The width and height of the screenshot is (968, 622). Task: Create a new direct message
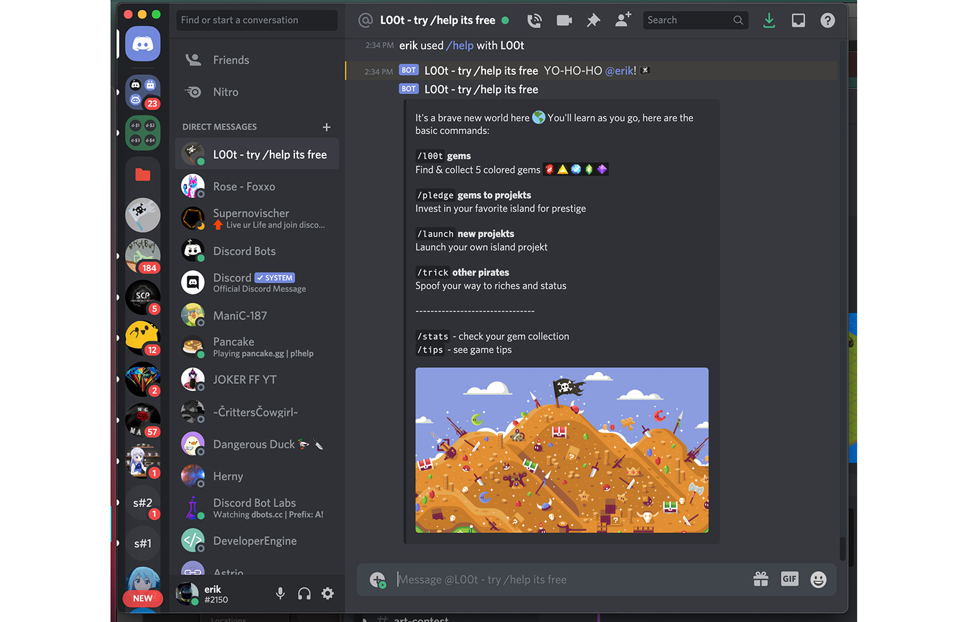click(327, 127)
